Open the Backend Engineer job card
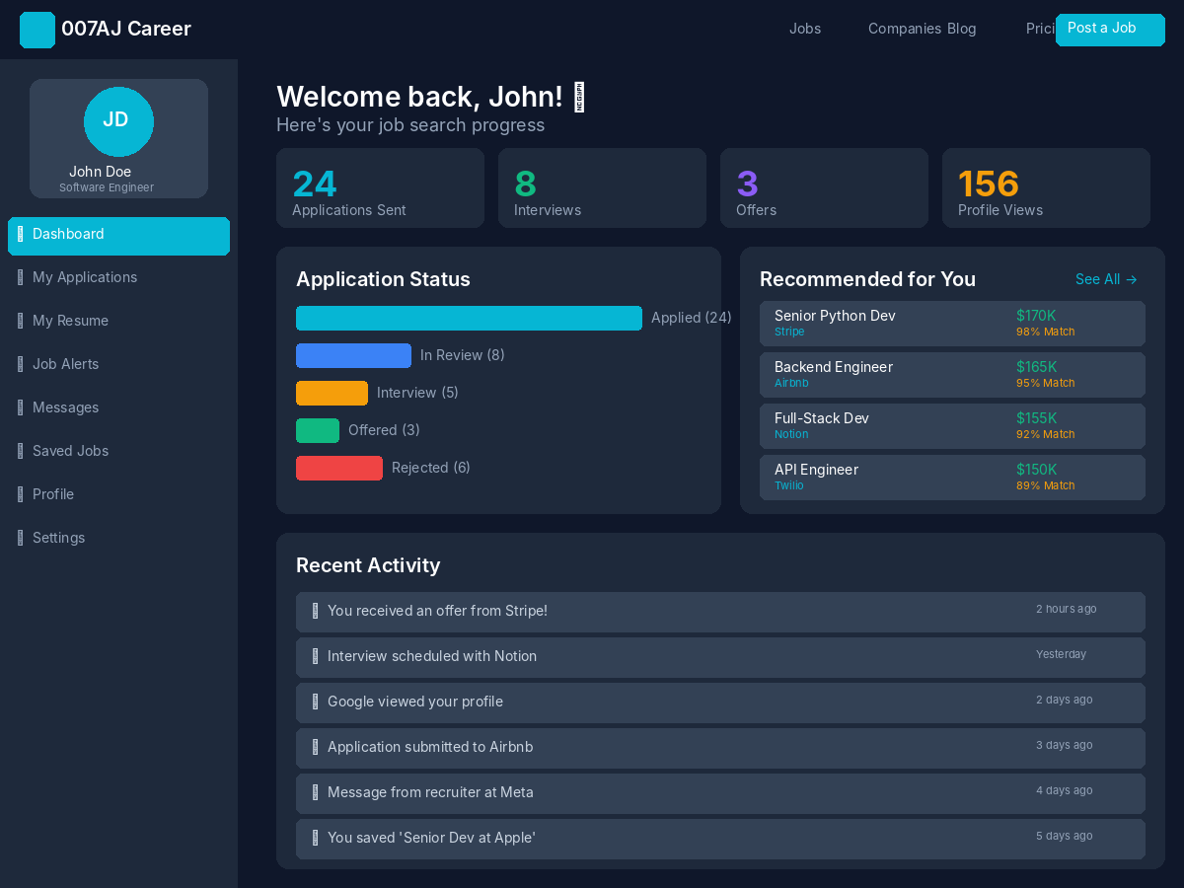 (x=952, y=375)
